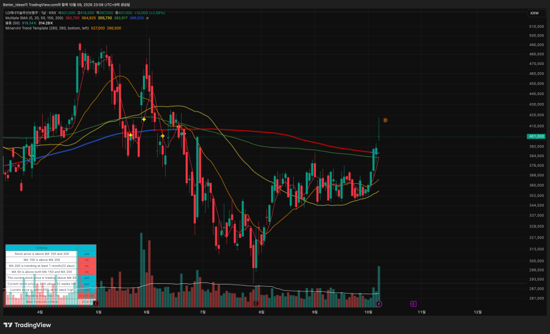Click the low price value 397,000
550x334 pixels.
106,13
